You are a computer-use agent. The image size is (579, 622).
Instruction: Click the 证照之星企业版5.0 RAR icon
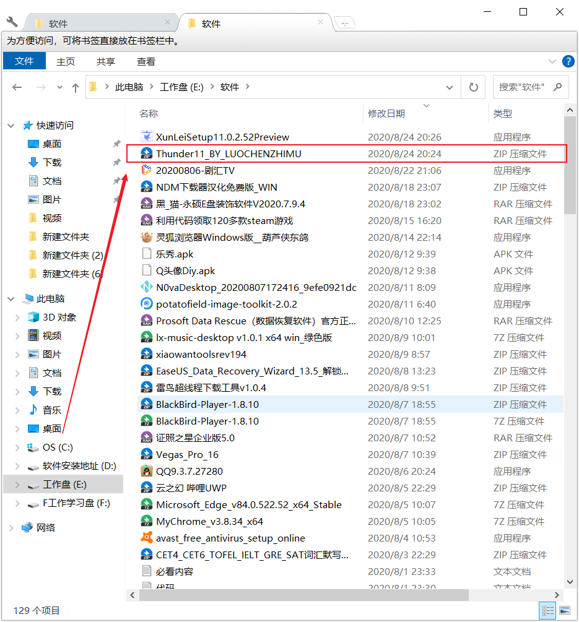pyautogui.click(x=146, y=438)
